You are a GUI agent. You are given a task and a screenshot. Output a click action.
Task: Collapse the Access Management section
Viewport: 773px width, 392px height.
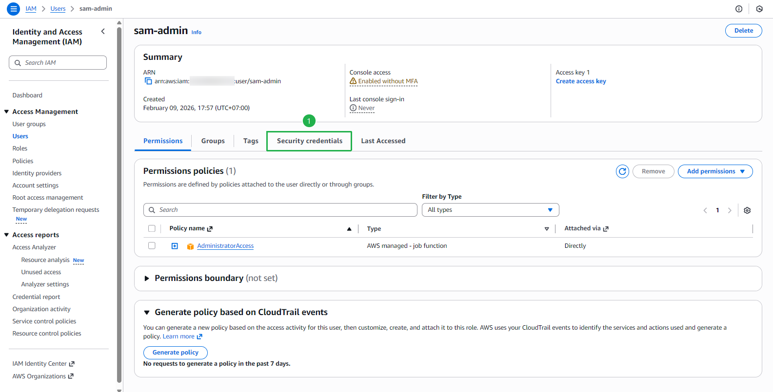[7, 112]
